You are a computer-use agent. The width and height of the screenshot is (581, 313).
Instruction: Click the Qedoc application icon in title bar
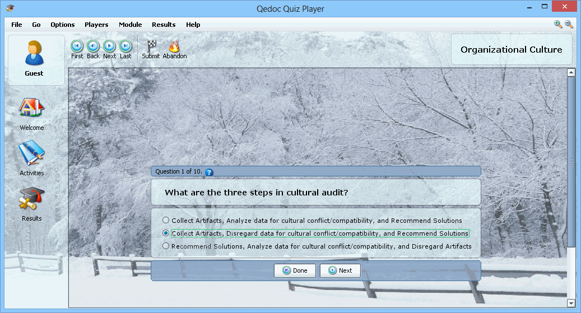[x=10, y=8]
